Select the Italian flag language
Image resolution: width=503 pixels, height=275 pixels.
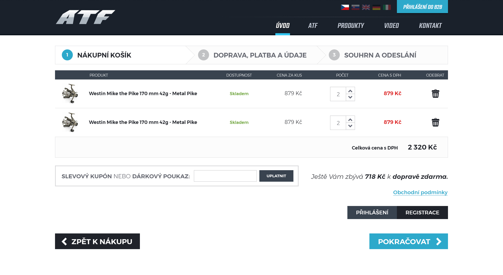click(387, 7)
